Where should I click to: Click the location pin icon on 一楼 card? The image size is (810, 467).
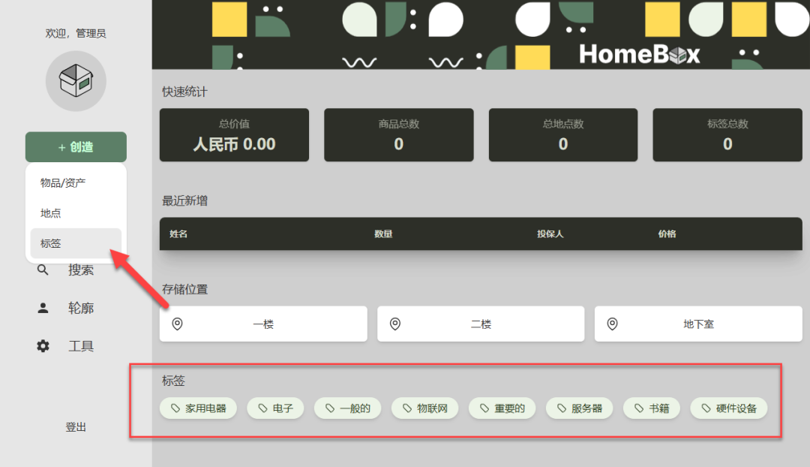(178, 324)
